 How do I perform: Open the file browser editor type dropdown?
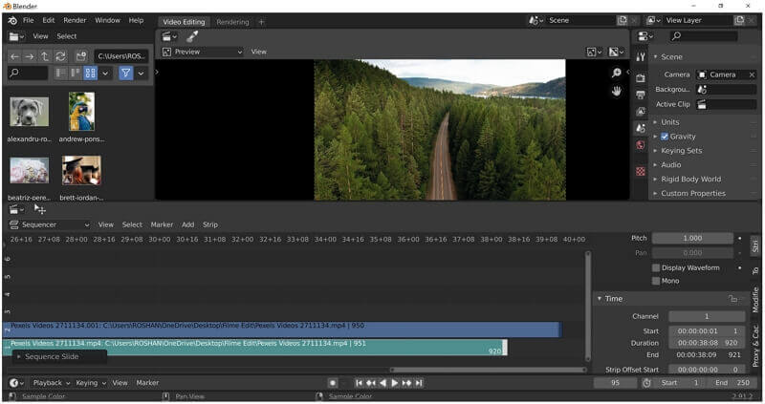pyautogui.click(x=16, y=36)
